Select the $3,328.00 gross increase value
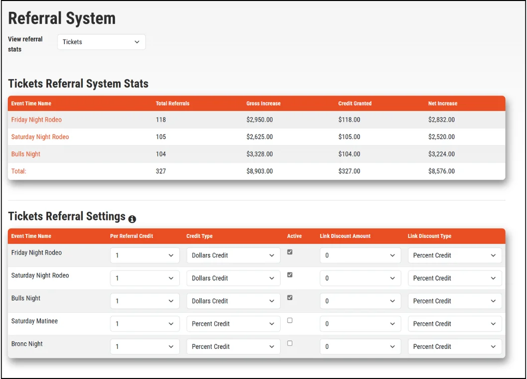Screen dimensions: 527x379 [x=259, y=154]
